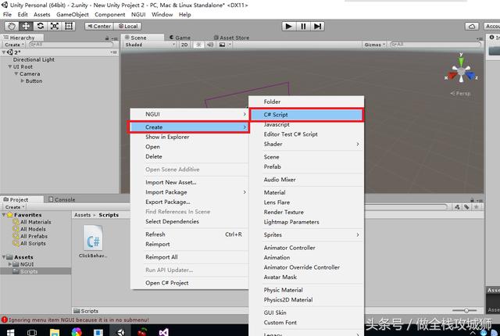This screenshot has height=336, width=500.
Task: Select the Move tool
Action: click(26, 26)
